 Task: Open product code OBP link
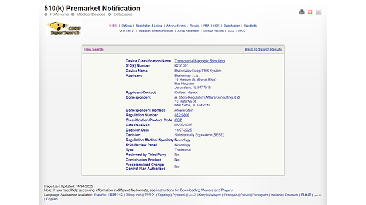[178, 120]
